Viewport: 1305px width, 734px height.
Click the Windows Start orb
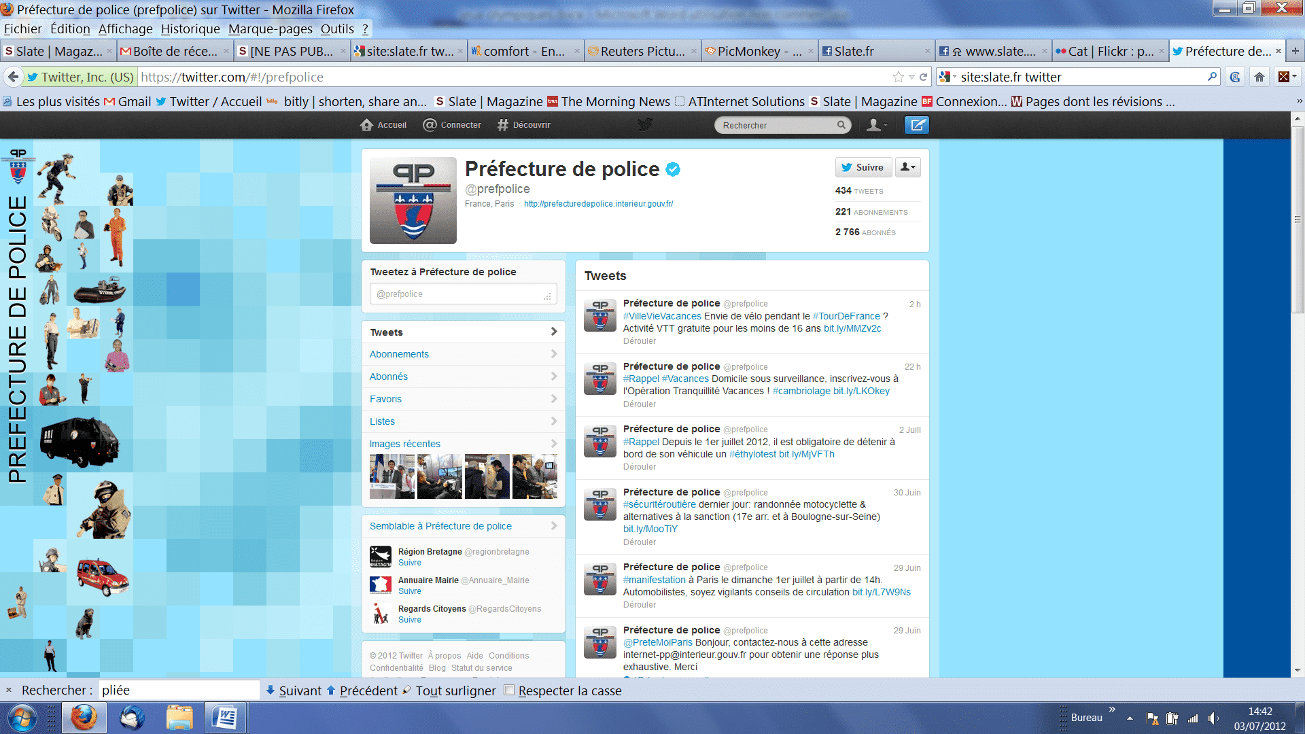click(22, 718)
